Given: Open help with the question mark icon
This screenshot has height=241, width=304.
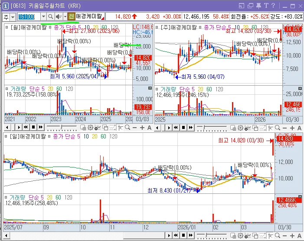Looking at the screenshot, I should pos(273,6).
